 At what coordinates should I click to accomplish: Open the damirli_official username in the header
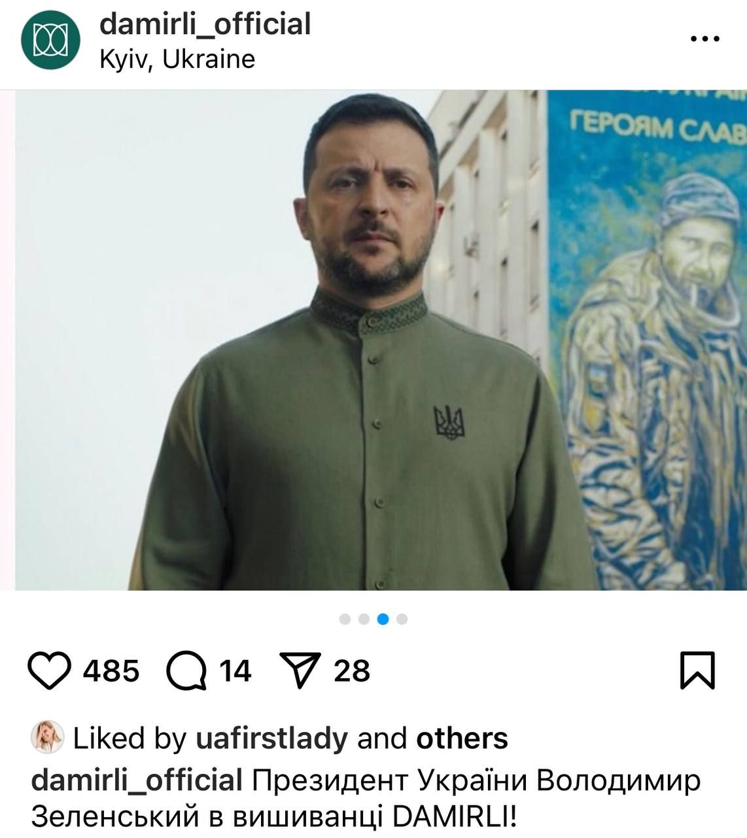pyautogui.click(x=205, y=25)
